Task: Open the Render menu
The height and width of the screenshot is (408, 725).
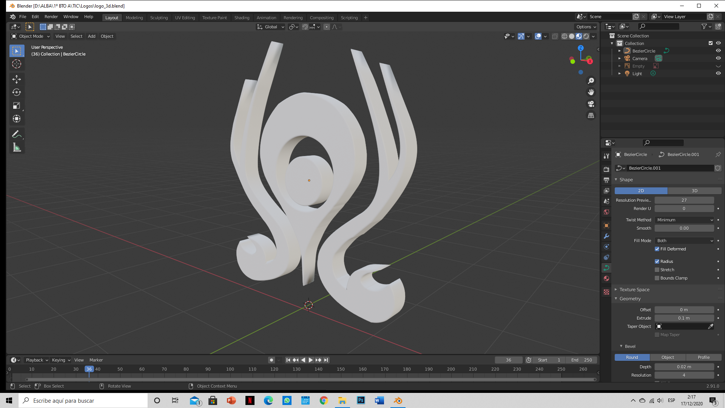Action: coord(51,17)
